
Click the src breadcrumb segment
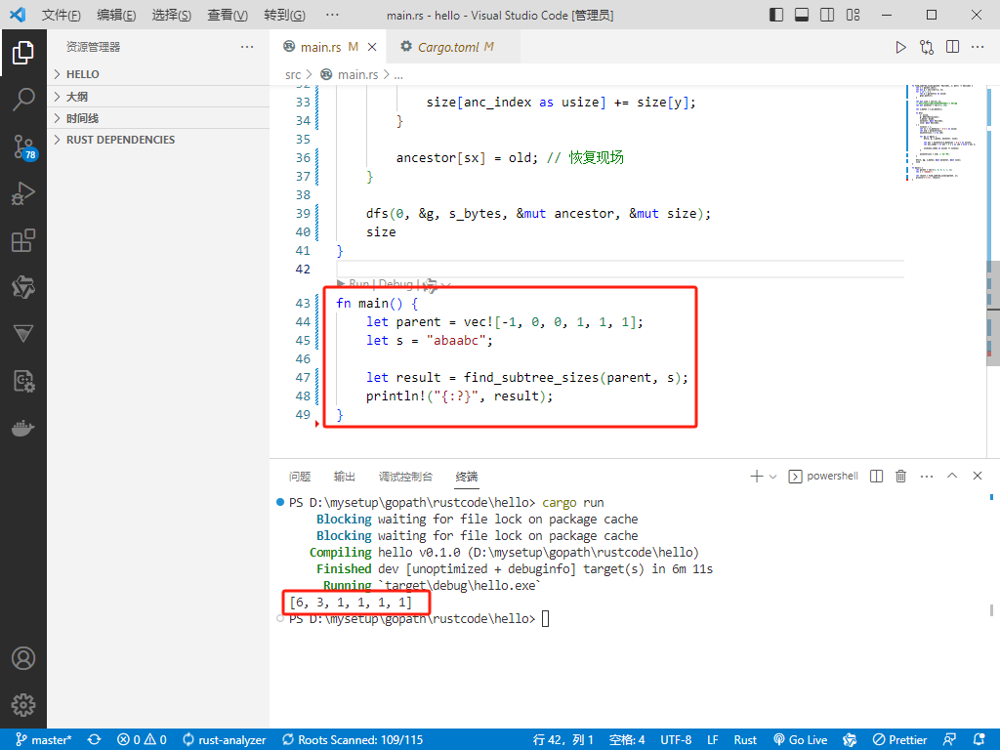(293, 75)
